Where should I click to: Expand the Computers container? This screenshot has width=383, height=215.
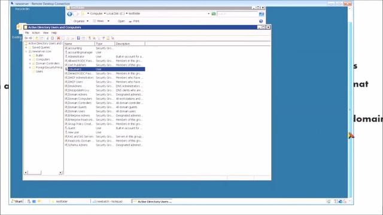30,60
